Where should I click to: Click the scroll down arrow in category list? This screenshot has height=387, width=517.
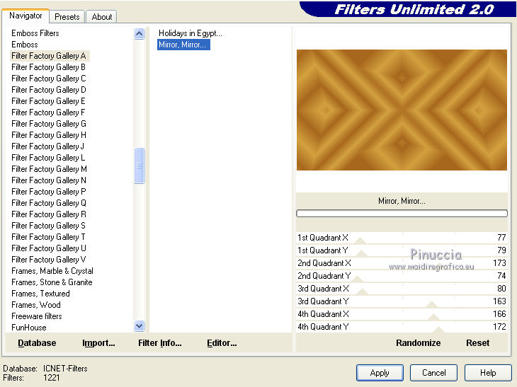139,326
